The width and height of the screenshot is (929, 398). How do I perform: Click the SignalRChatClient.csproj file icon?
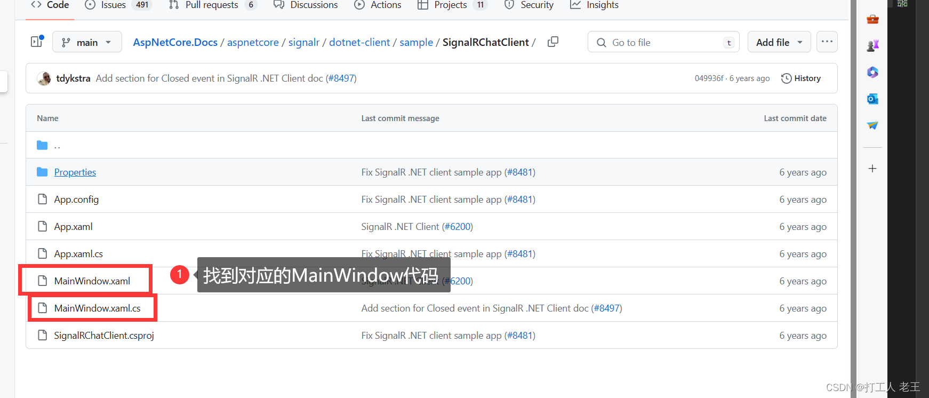point(43,335)
